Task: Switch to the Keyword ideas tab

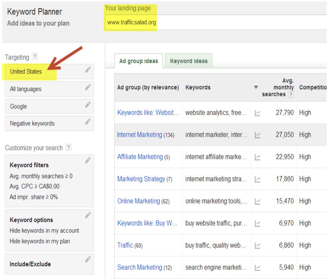Action: point(189,61)
